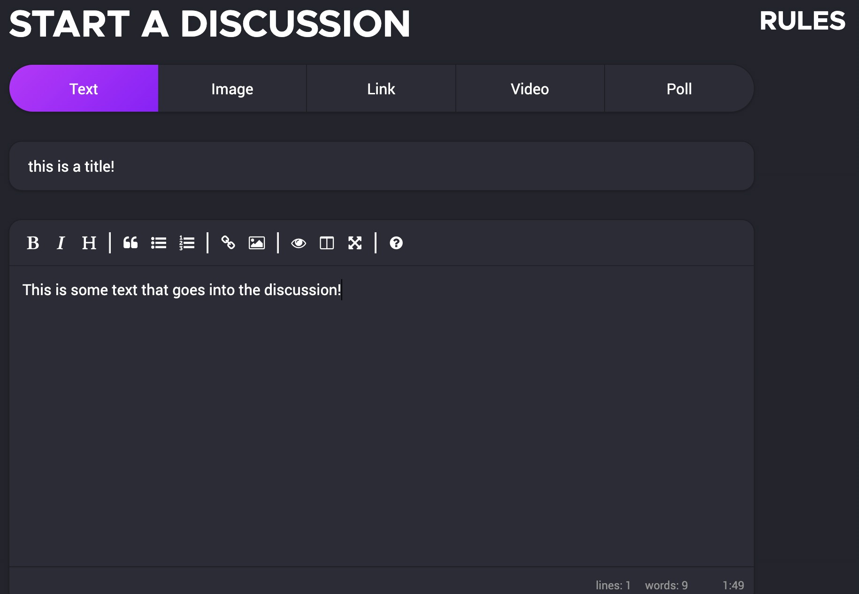Switch to the Image tab
859x594 pixels.
coord(232,89)
